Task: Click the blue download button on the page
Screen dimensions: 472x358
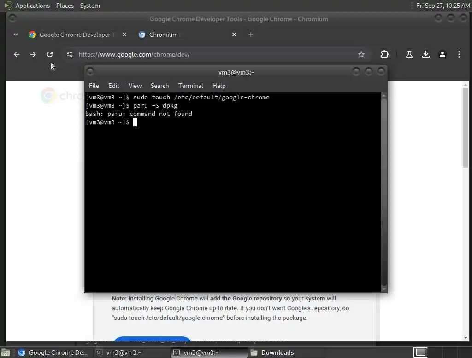Action: point(153,339)
